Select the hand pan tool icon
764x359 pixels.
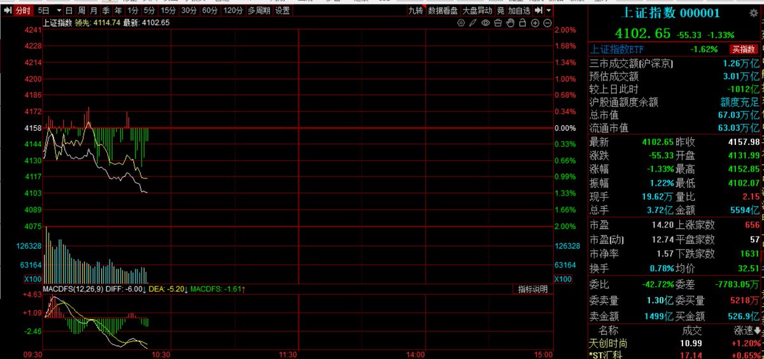pyautogui.click(x=510, y=23)
